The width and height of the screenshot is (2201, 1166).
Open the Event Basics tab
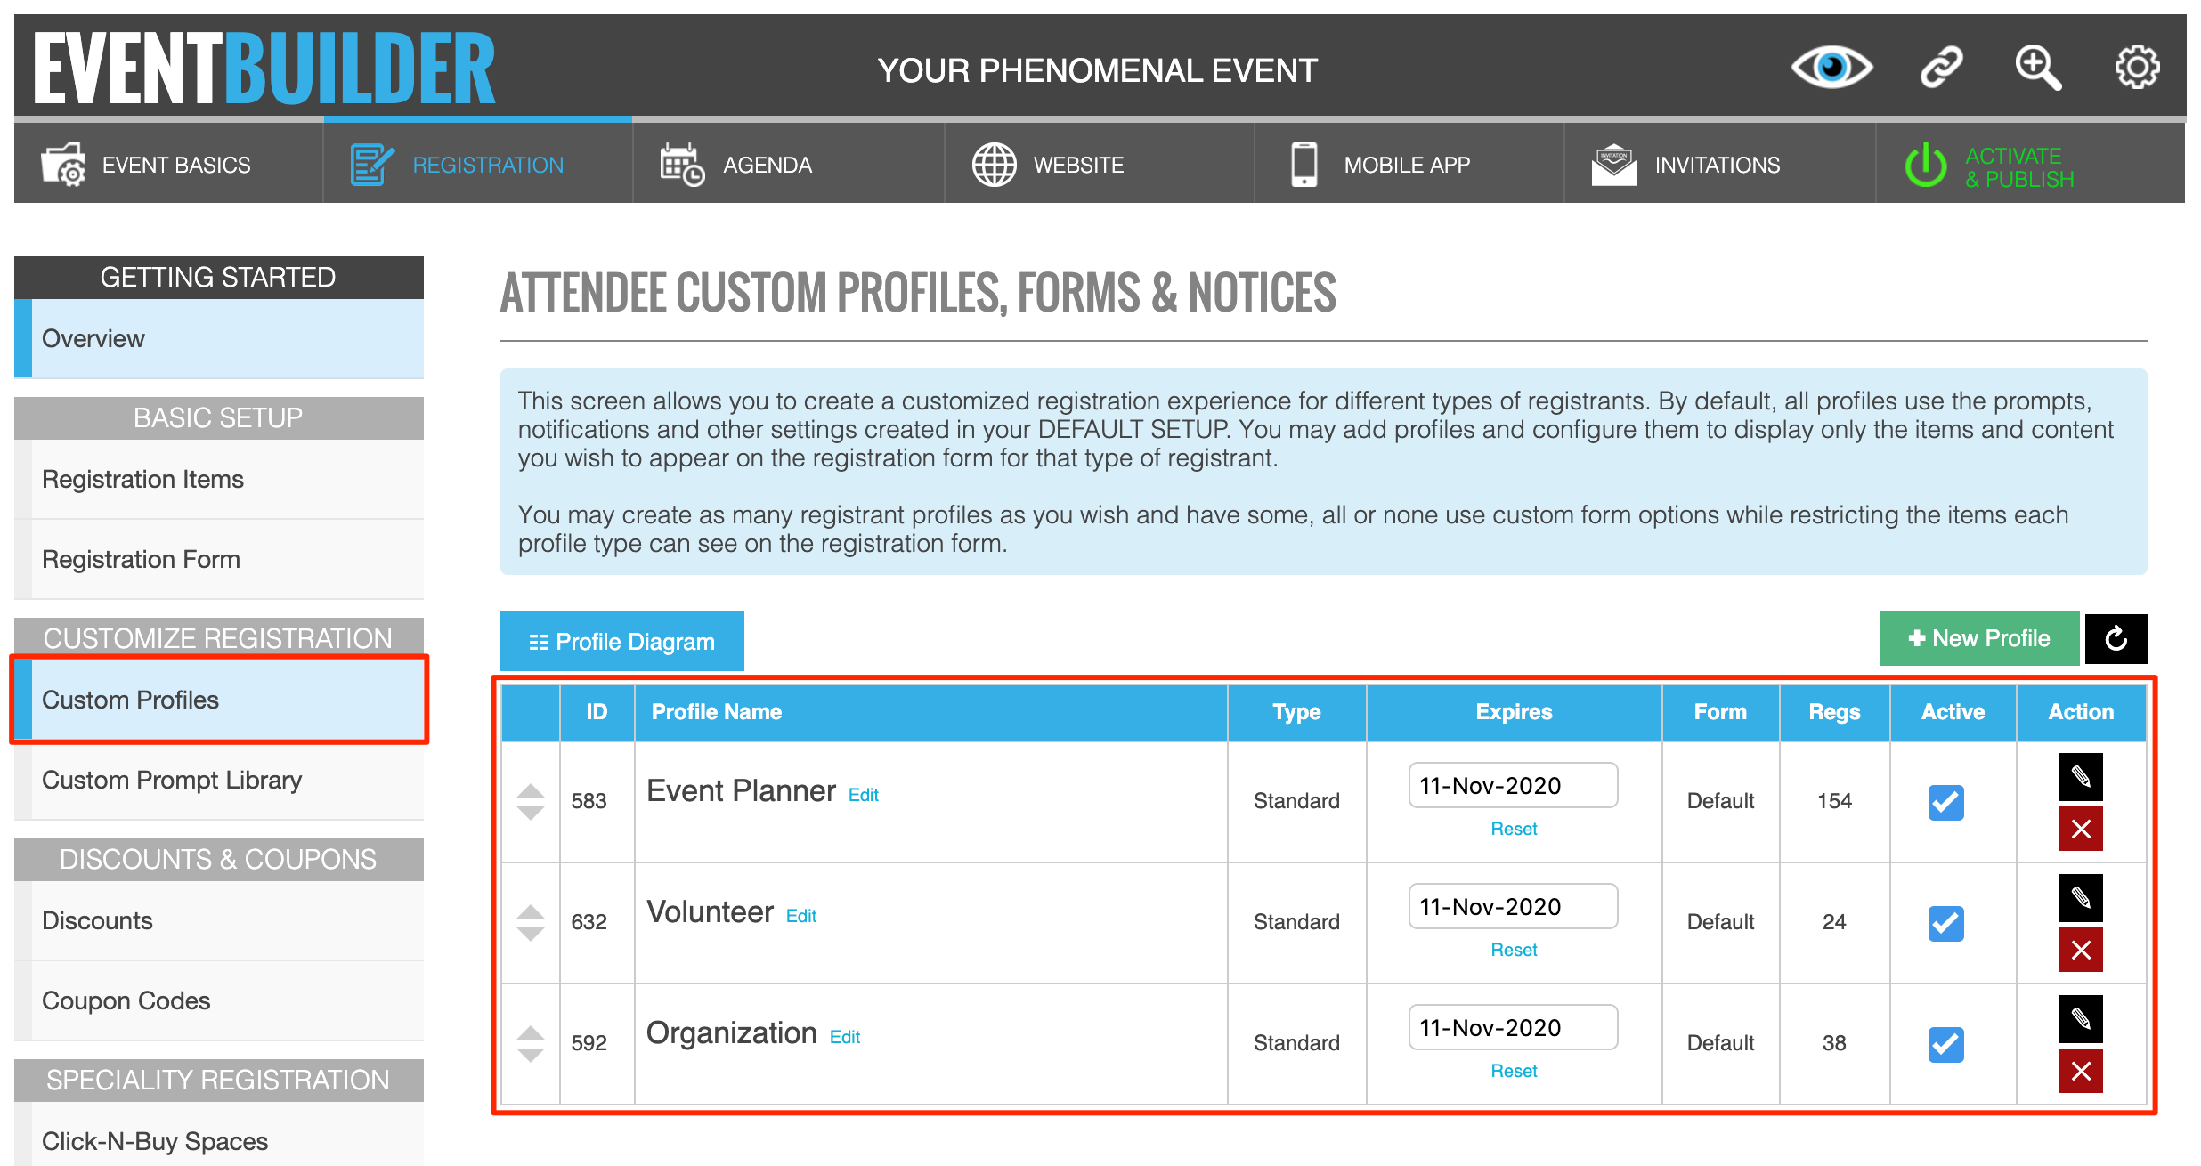coord(168,165)
